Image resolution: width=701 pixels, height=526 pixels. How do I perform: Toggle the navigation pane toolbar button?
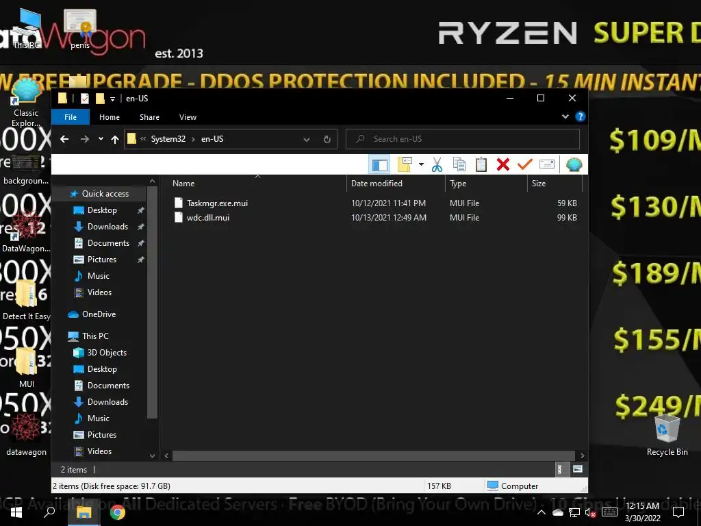(379, 164)
